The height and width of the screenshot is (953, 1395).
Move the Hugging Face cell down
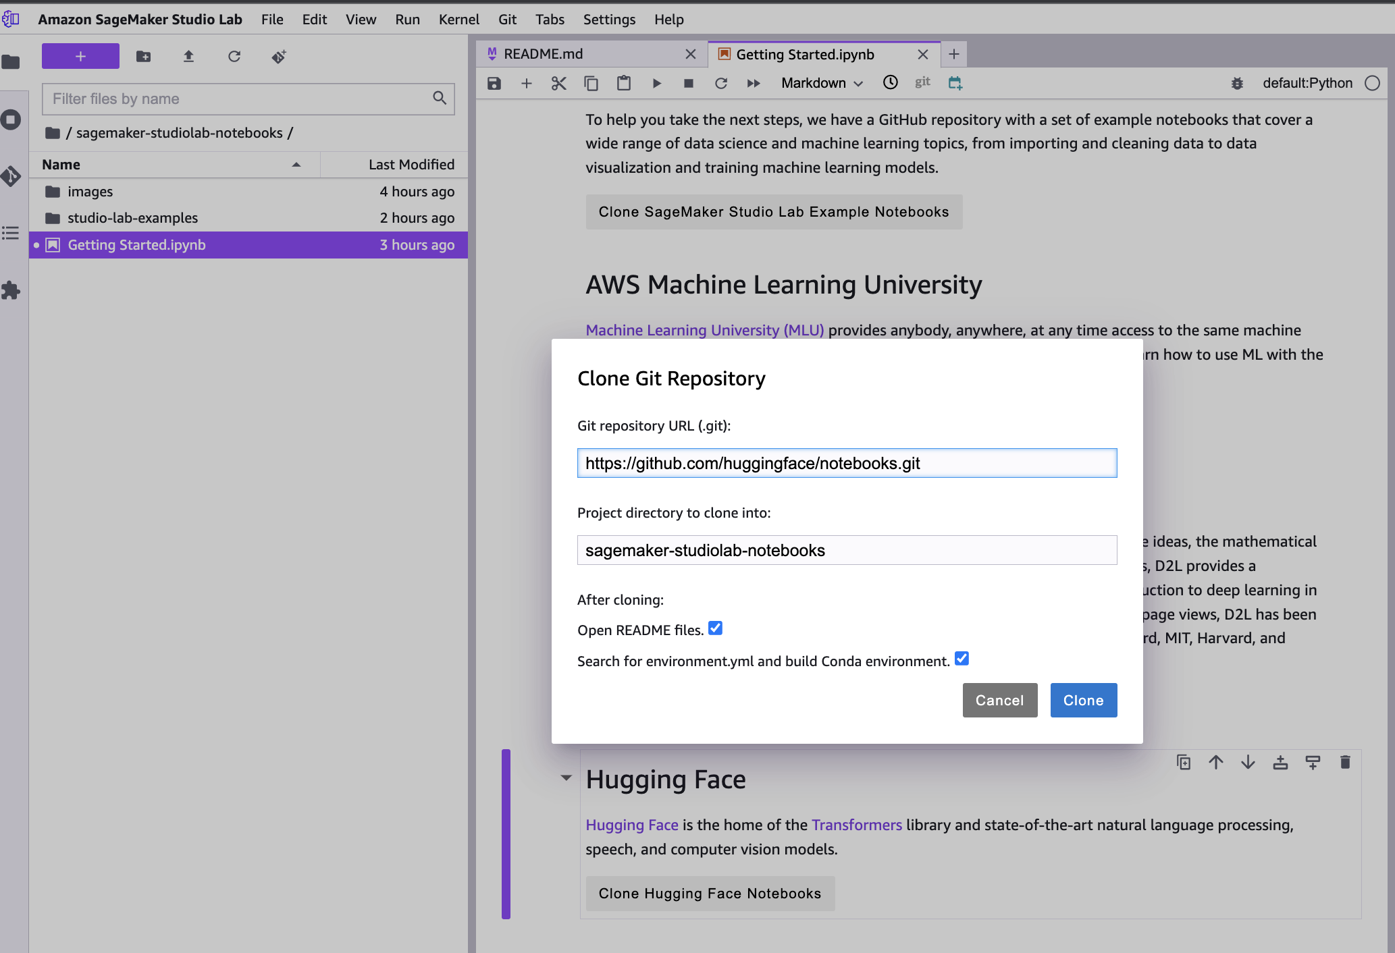pyautogui.click(x=1248, y=762)
